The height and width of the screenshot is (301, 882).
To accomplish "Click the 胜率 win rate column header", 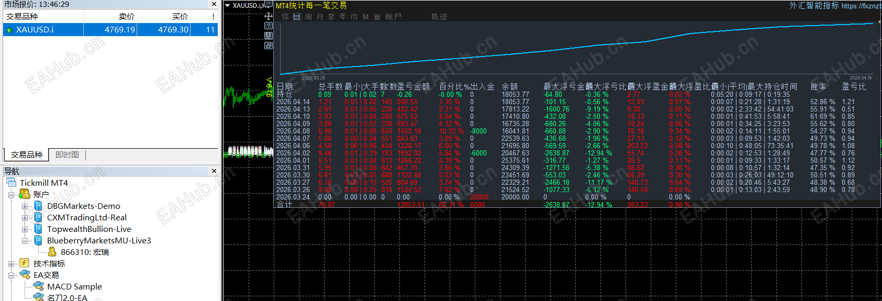I will pos(818,87).
